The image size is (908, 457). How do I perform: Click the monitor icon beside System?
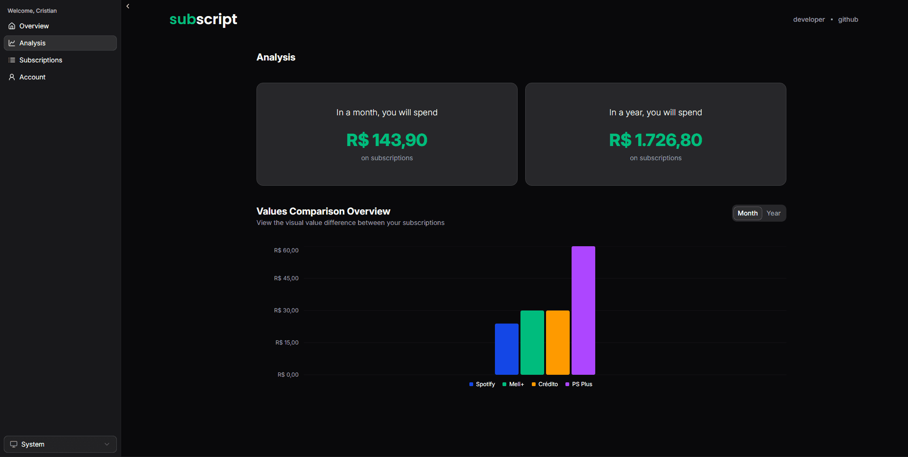[14, 444]
